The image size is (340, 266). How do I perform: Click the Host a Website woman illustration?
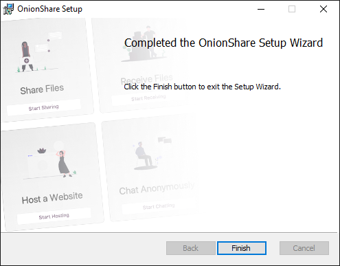tap(64, 164)
